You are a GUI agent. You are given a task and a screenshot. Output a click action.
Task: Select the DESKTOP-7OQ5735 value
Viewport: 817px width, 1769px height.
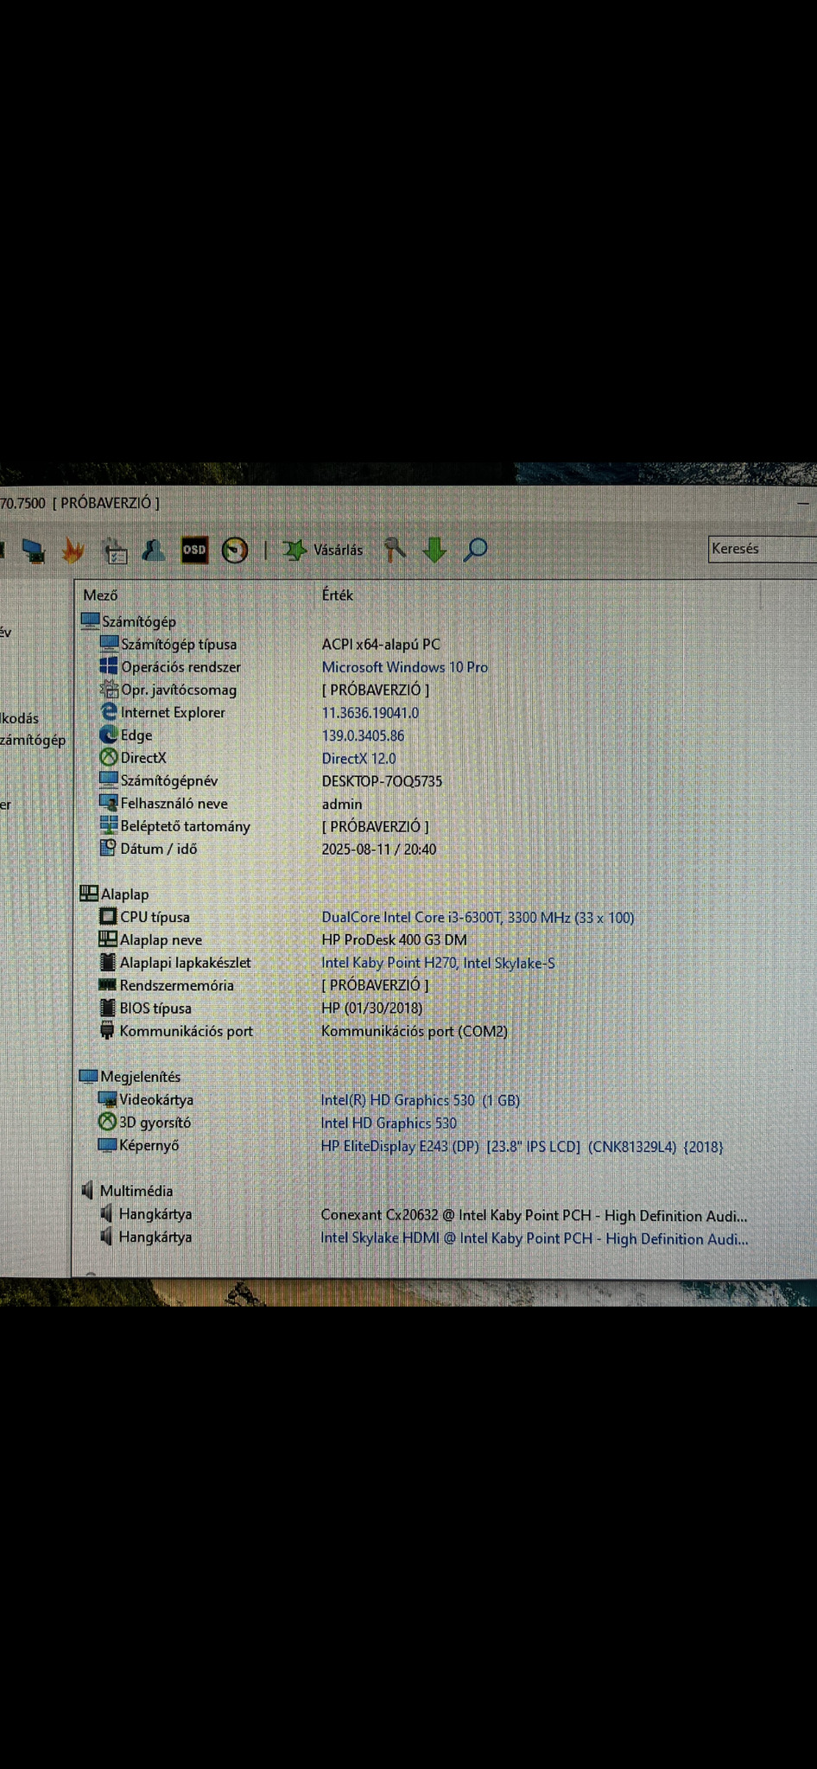(x=382, y=781)
